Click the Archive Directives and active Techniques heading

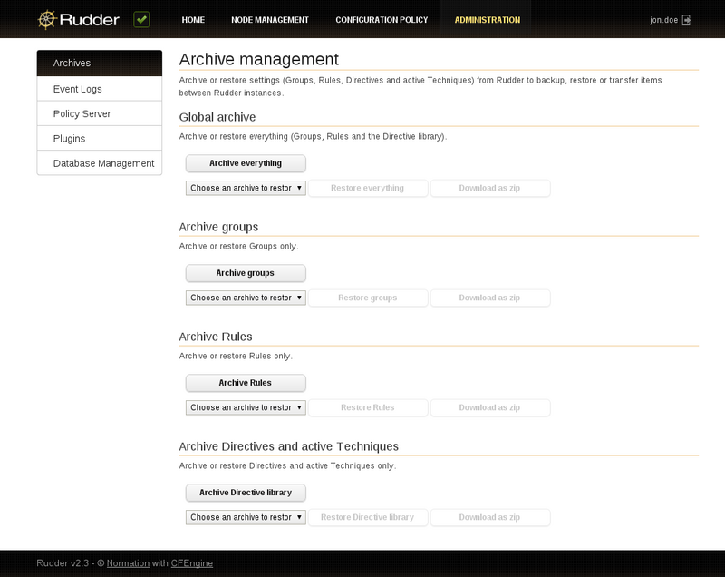point(288,446)
